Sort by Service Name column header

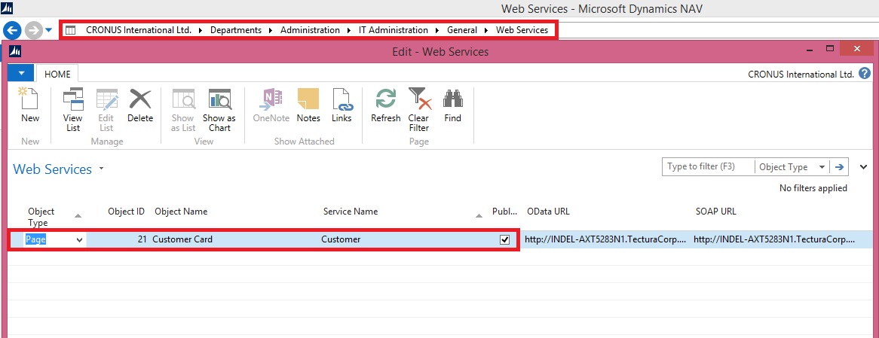click(351, 212)
